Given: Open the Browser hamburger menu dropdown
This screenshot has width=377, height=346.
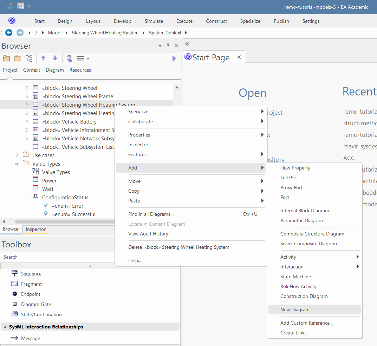Looking at the screenshot, I should [83, 58].
